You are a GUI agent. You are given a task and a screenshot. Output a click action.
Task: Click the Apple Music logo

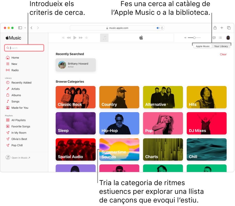click(14, 38)
